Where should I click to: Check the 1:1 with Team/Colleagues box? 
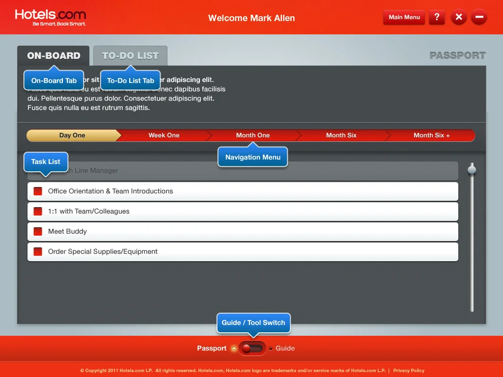point(38,211)
